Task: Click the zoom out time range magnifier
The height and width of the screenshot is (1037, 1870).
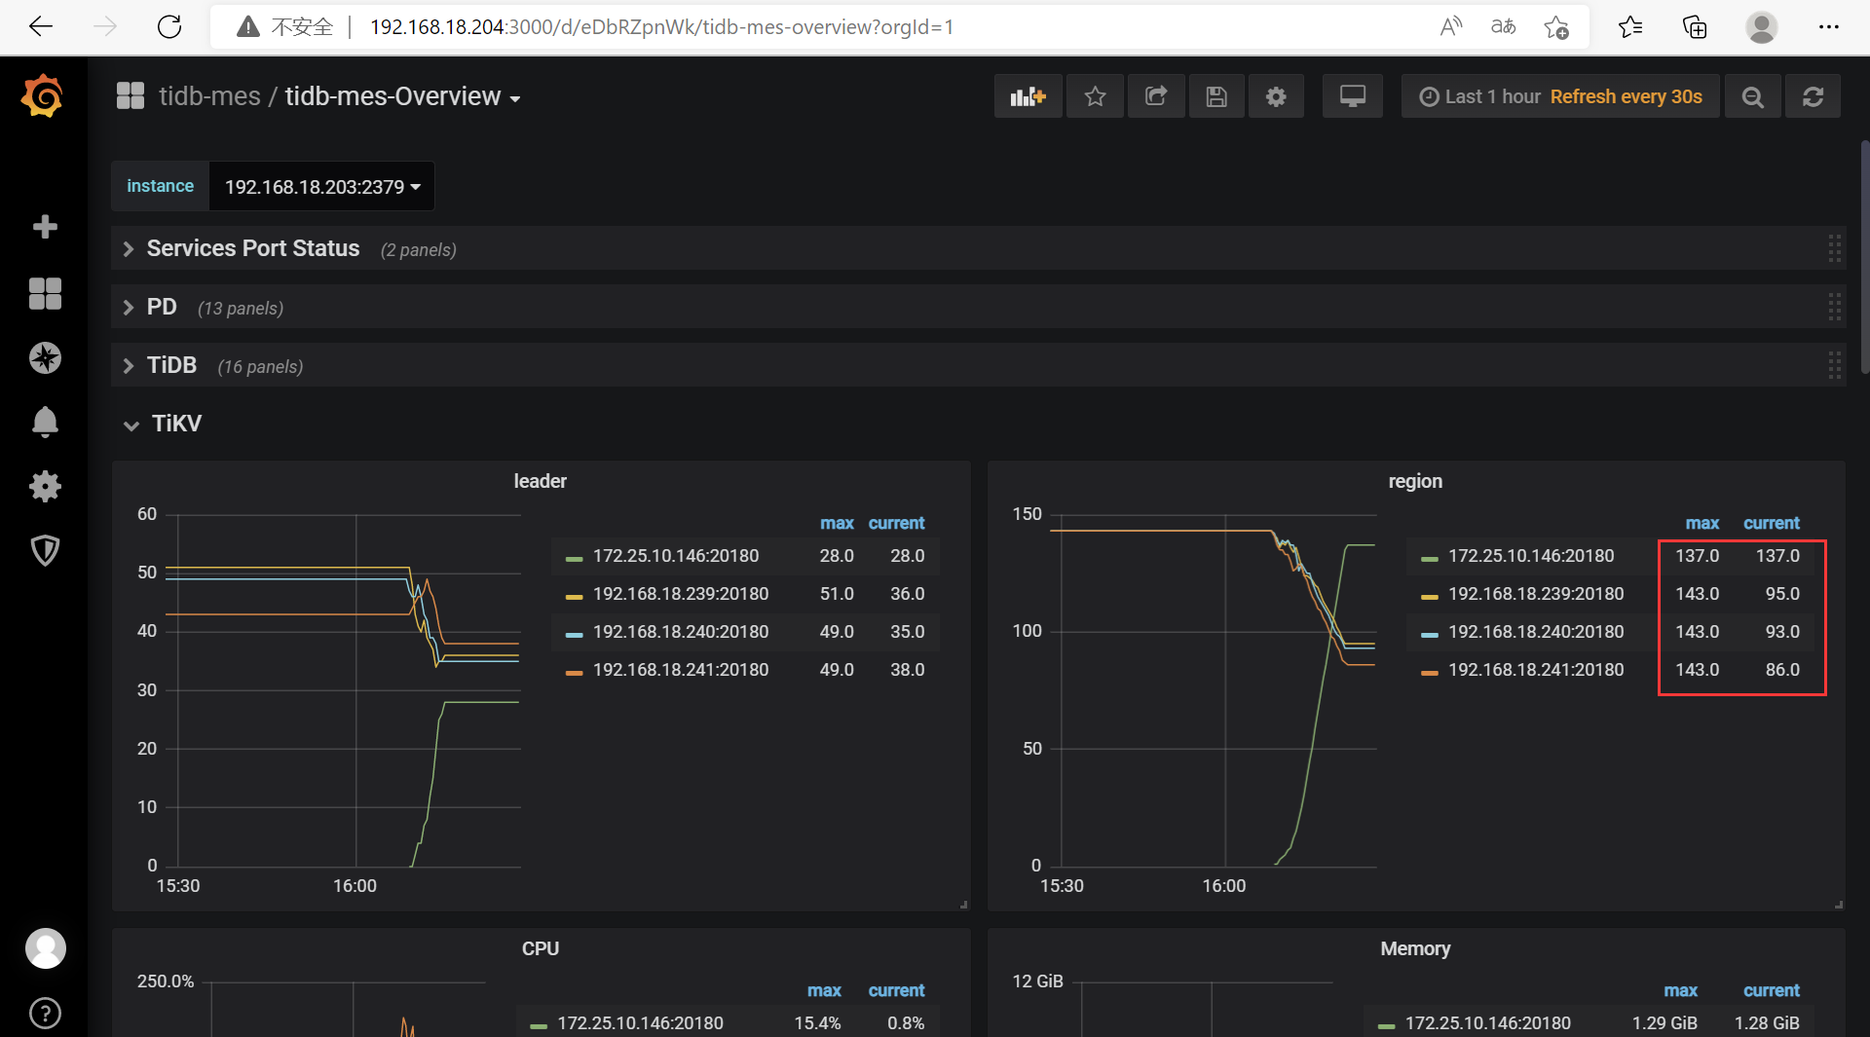Action: 1752,96
